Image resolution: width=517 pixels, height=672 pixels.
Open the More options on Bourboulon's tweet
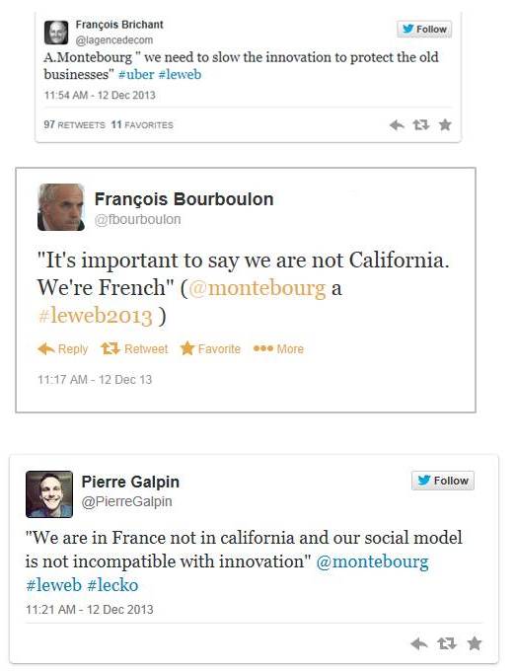pyautogui.click(x=278, y=349)
